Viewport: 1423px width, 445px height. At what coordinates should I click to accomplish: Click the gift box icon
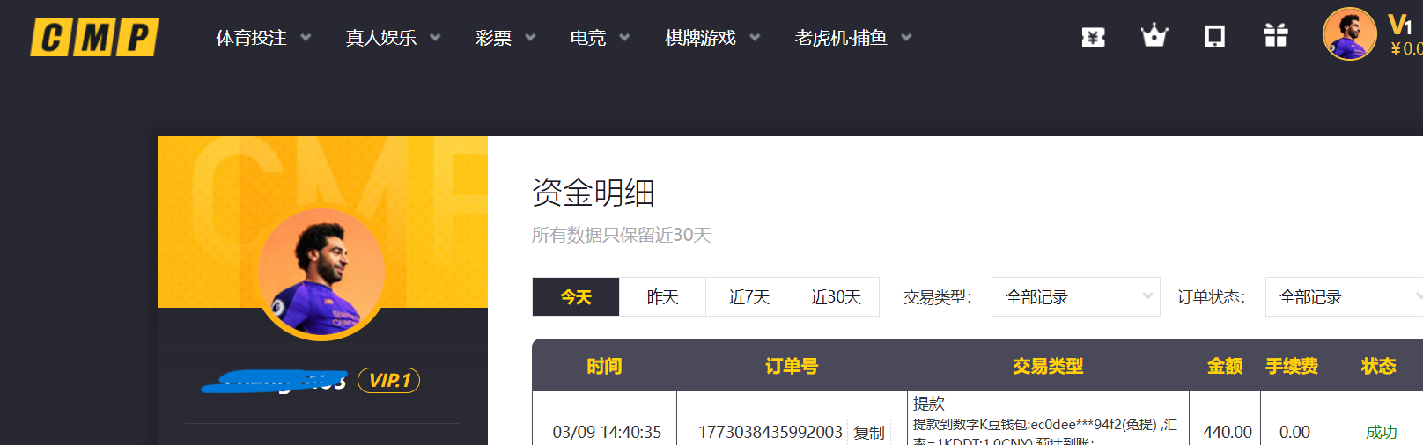tap(1275, 36)
